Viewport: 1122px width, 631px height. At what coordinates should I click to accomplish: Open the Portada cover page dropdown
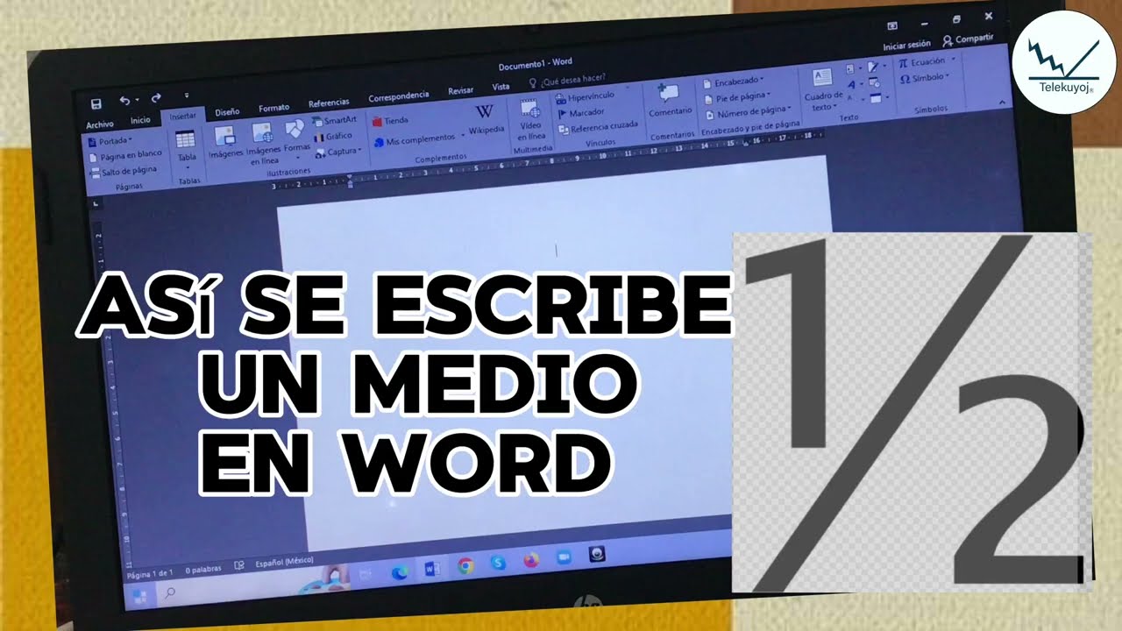coord(110,140)
